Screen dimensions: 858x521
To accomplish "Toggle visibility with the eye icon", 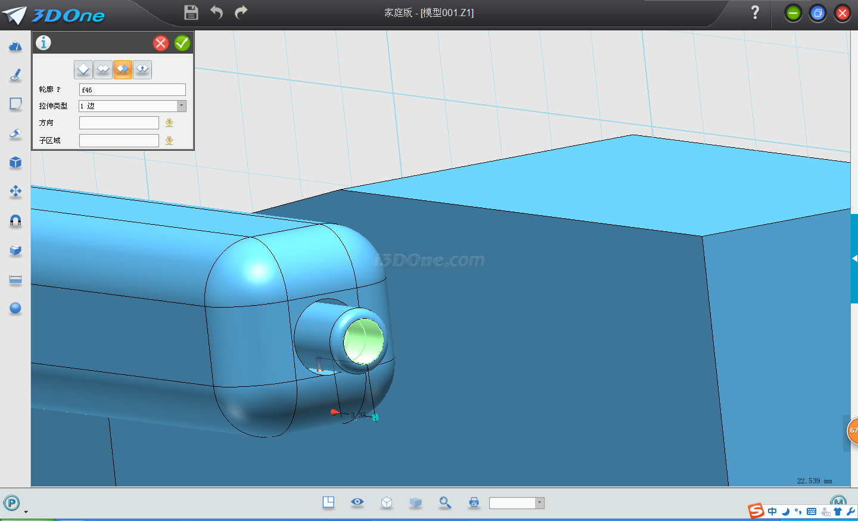I will coord(357,502).
